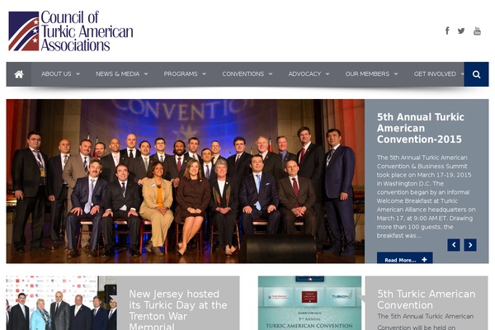Viewport: 495px width, 330px height.
Task: Open the 5th Turkic American Convention article title
Action: (427, 299)
